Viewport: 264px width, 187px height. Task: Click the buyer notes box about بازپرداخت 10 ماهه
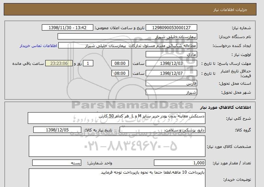[x=117, y=178]
